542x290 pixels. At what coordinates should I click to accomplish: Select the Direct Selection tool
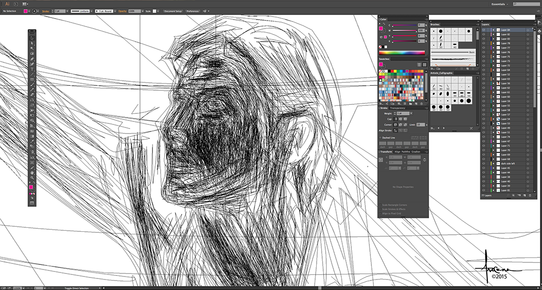32,43
